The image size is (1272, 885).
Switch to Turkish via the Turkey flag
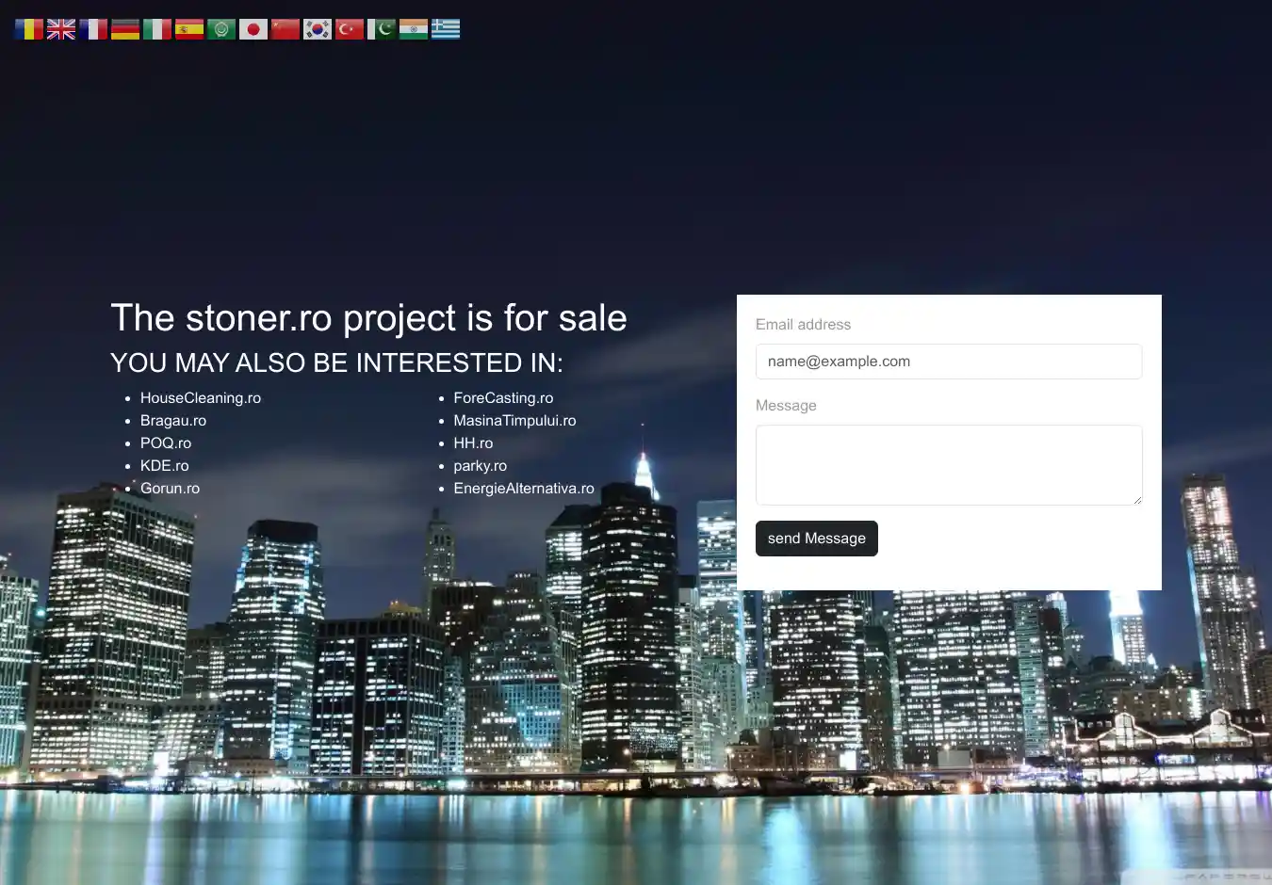350,29
